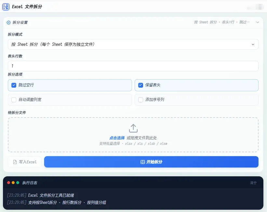Enable the 自动调整列宽 checkbox
267x212 pixels.
(x=14, y=100)
